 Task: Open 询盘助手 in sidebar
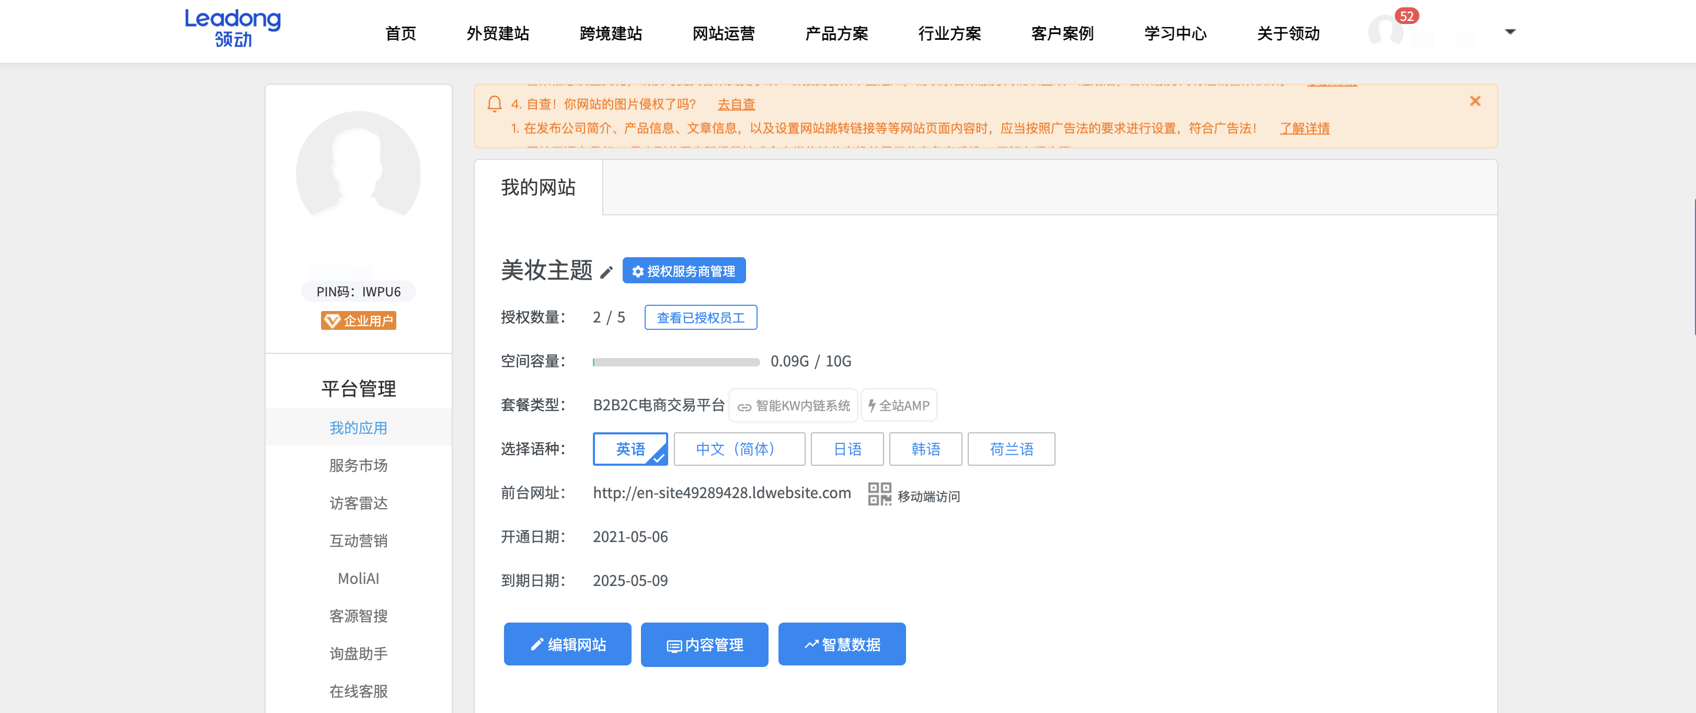pyautogui.click(x=359, y=654)
